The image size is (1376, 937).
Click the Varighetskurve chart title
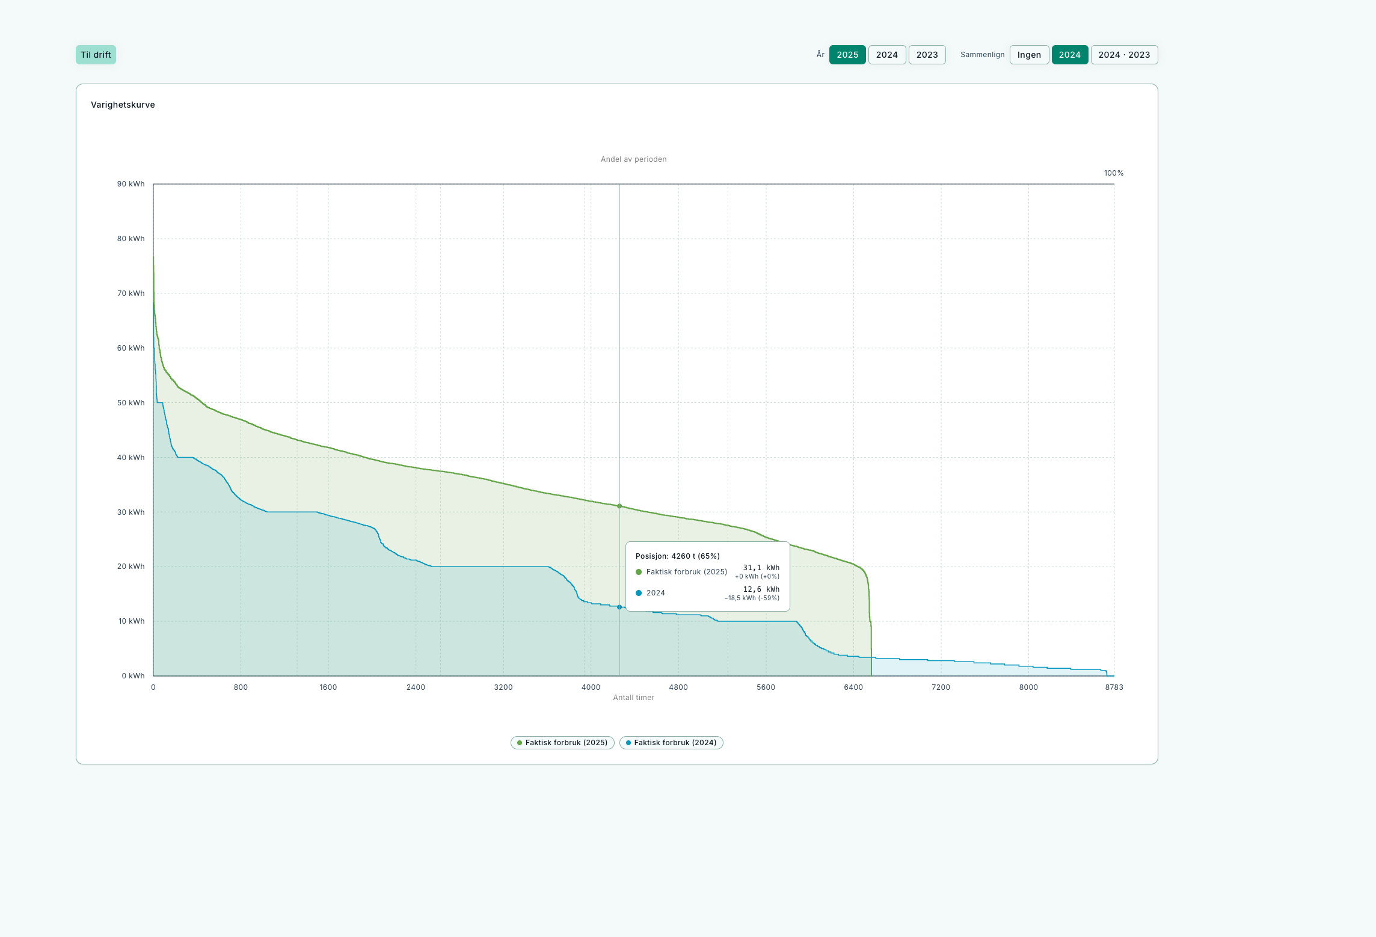pyautogui.click(x=123, y=105)
